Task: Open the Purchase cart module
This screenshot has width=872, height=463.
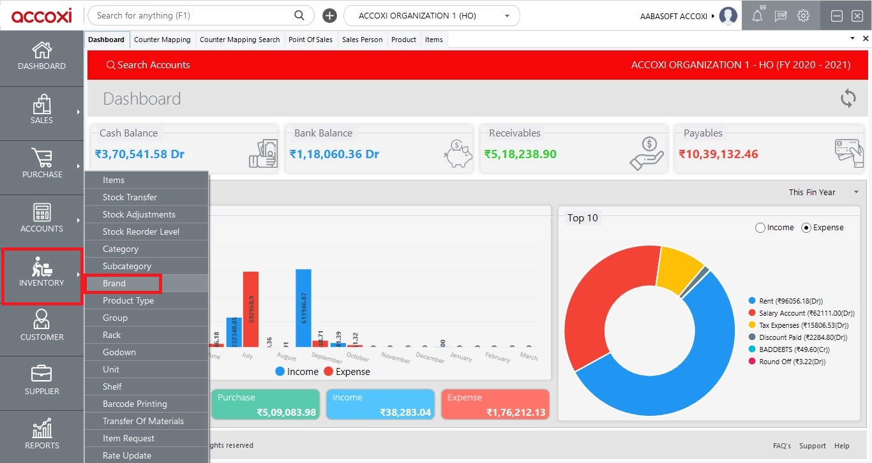Action: [x=41, y=158]
